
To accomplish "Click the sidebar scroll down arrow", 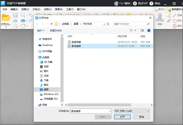I will [x=62, y=105].
